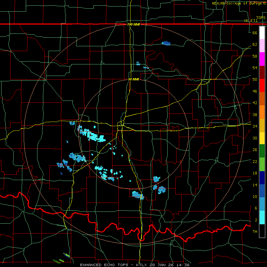267x267 pixels.
Task: Click the legend value '10'
Action: [x=255, y=196]
